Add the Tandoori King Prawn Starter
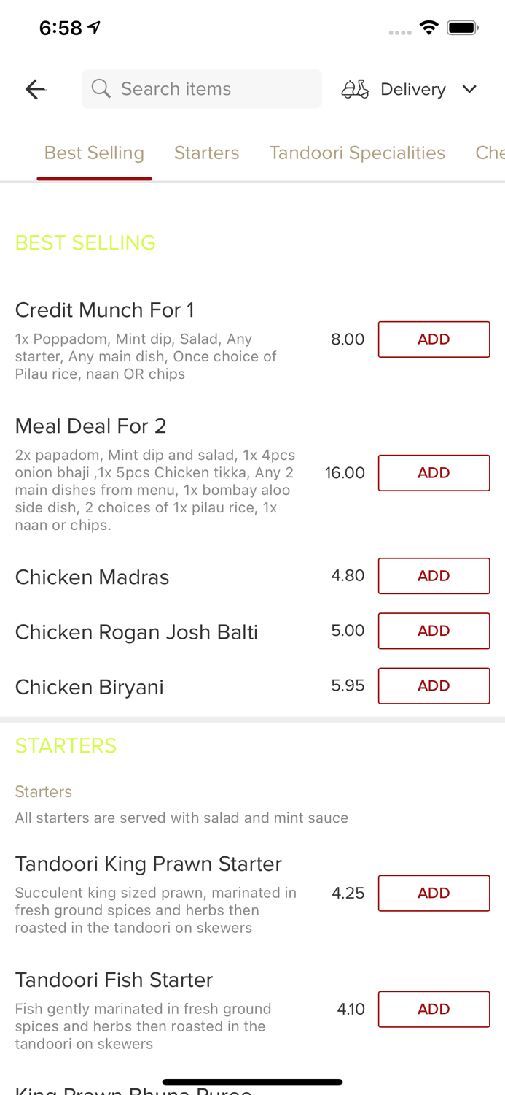505x1095 pixels. (x=434, y=893)
